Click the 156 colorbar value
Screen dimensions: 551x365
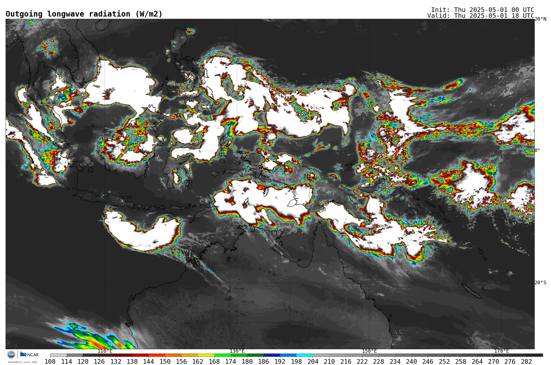coord(182,361)
